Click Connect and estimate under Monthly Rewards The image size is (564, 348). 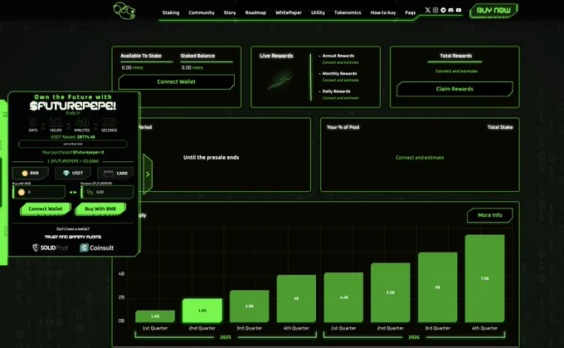pos(340,81)
